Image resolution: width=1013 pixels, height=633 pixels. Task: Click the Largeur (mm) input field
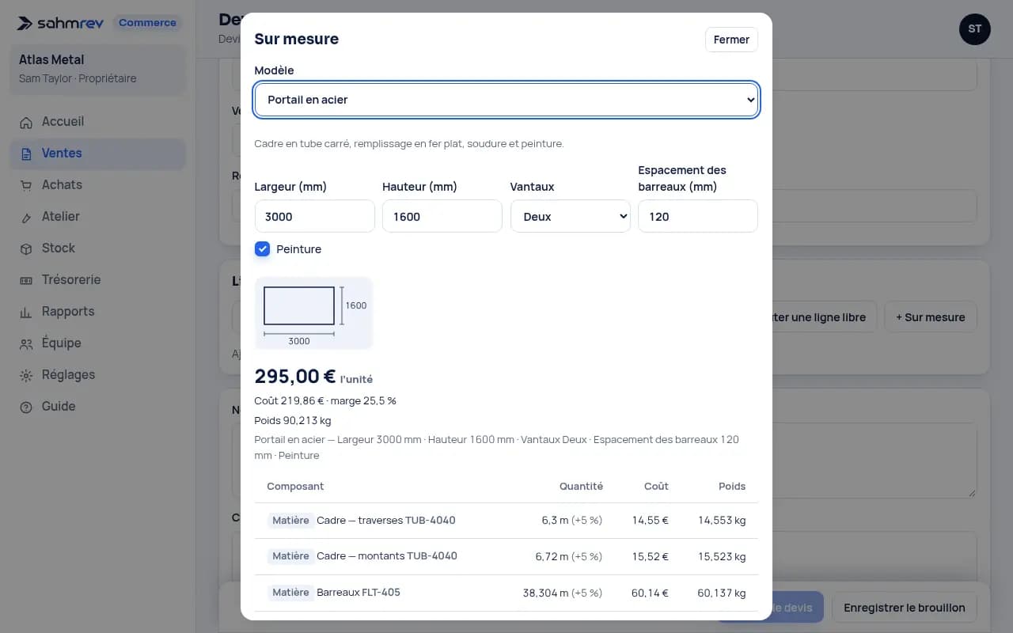(315, 216)
